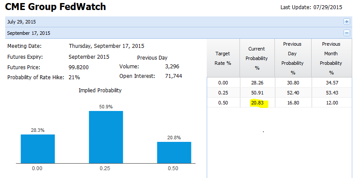
Task: Click the CME Group FedWatch title
Action: tap(56, 7)
